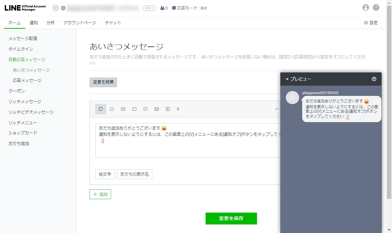Click the preview avatar placeholder image
The width and height of the screenshot is (392, 233).
pos(292,97)
